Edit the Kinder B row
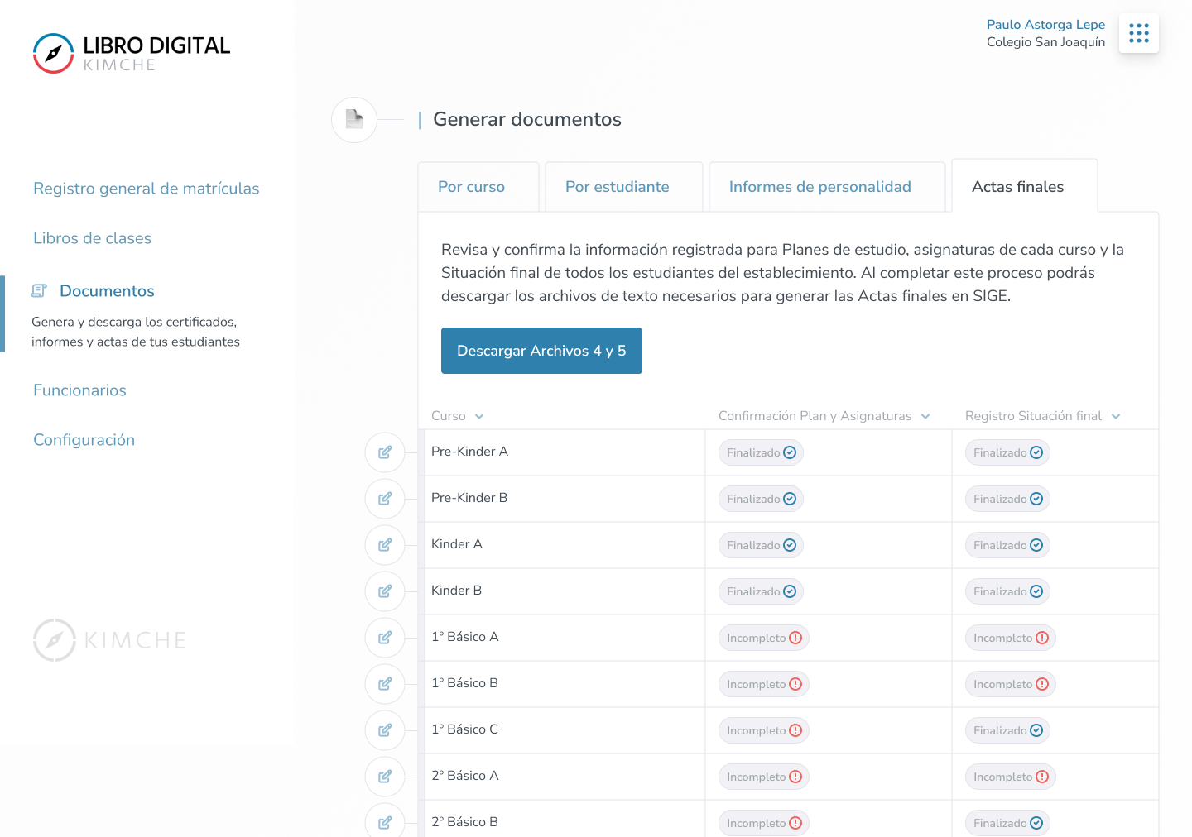This screenshot has width=1192, height=837. coord(385,591)
